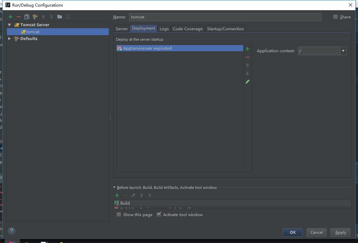Close the Run/Debug Configurations dialog
The width and height of the screenshot is (358, 243).
[x=350, y=5]
